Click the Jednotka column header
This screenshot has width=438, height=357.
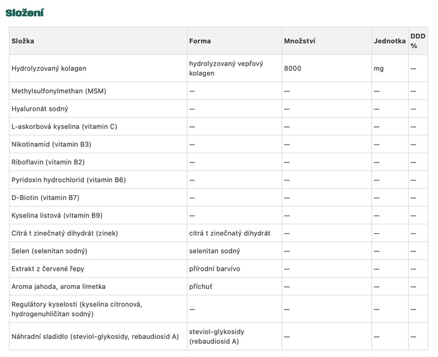(389, 41)
